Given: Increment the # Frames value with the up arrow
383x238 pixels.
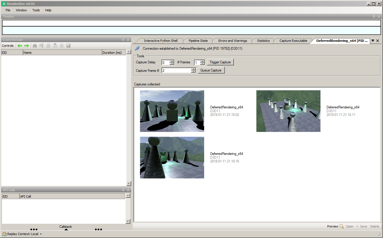Looking at the screenshot, I should point(202,61).
